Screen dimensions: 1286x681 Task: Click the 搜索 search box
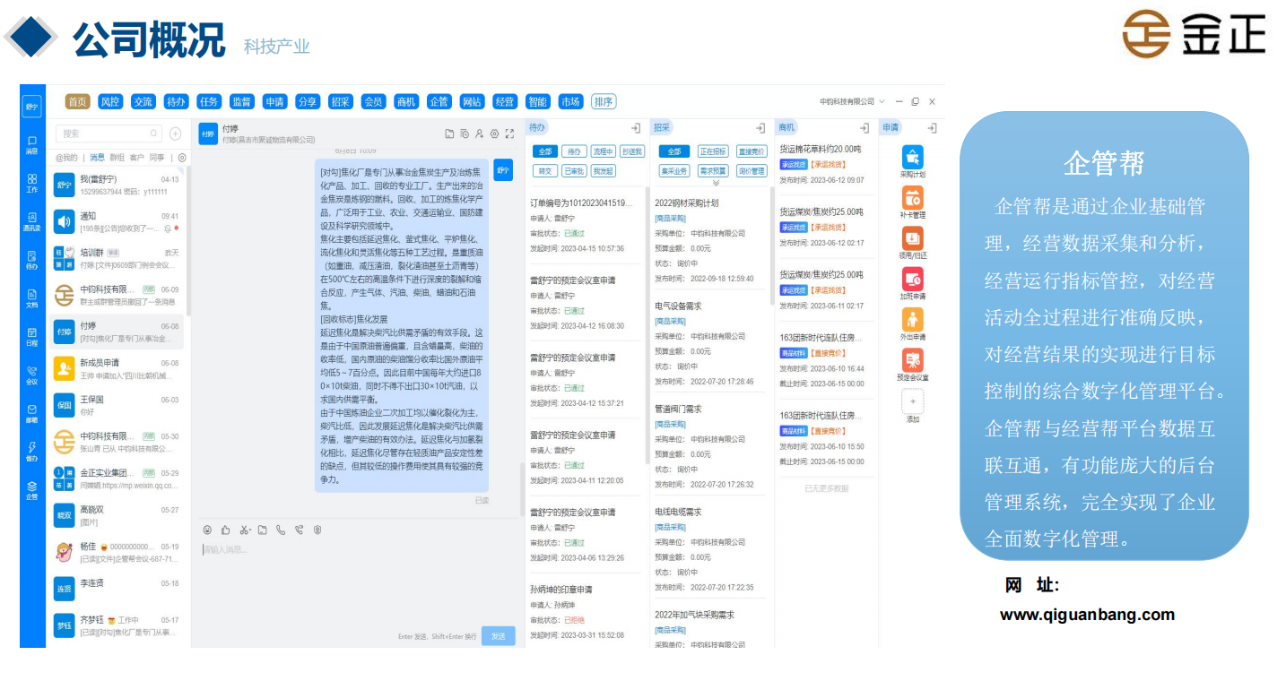click(x=109, y=134)
